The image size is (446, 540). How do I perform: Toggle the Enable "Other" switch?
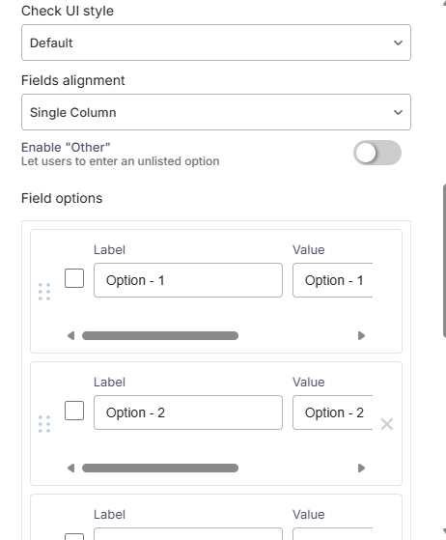[x=377, y=153]
